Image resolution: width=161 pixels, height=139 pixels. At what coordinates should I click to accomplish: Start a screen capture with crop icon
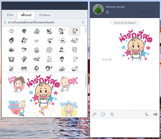[112, 114]
